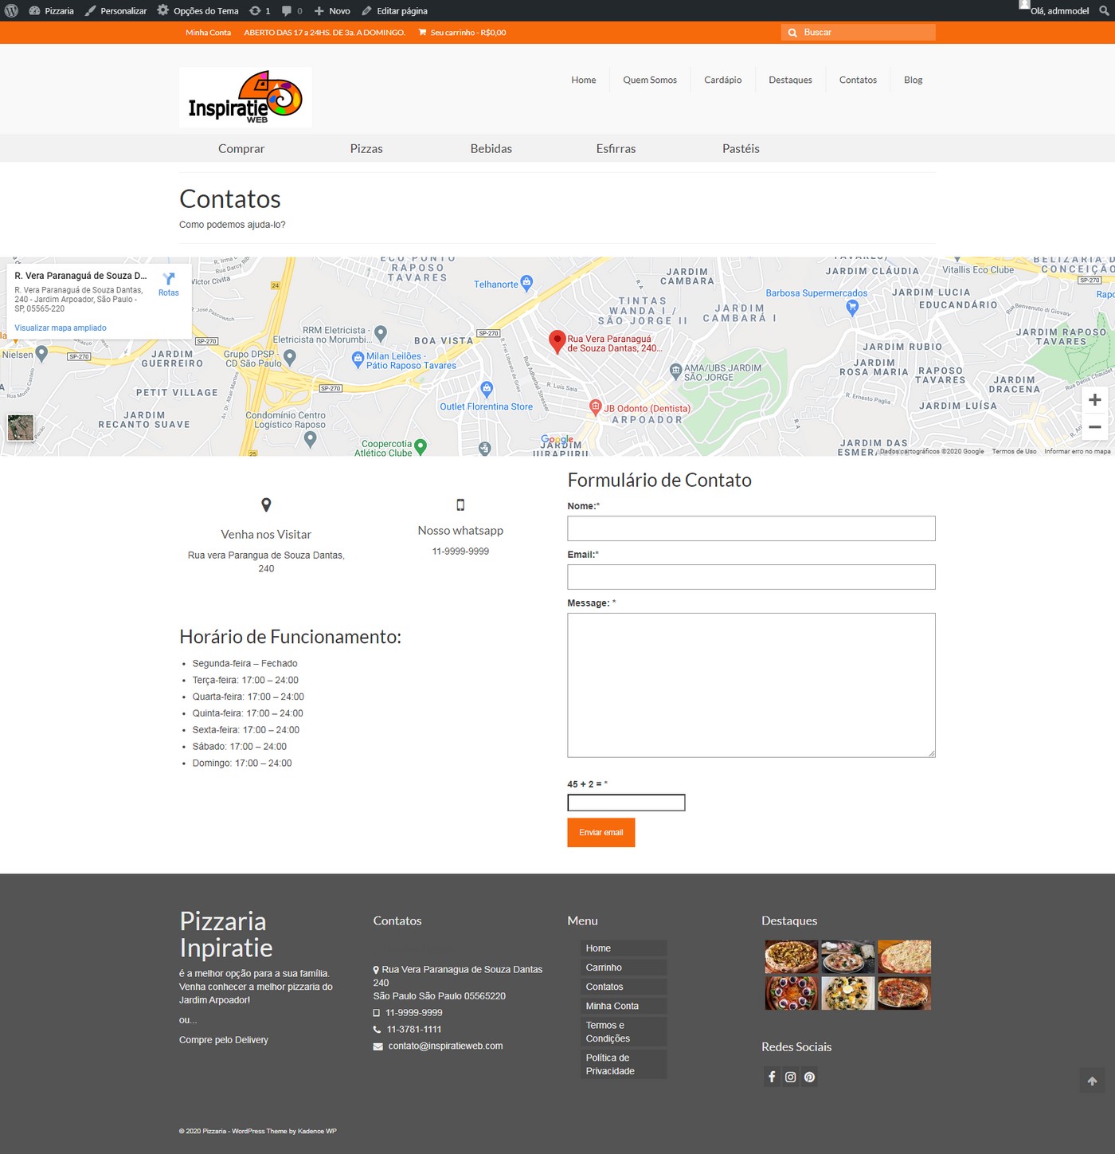1115x1154 pixels.
Task: Open the Esfirras category
Action: [616, 148]
